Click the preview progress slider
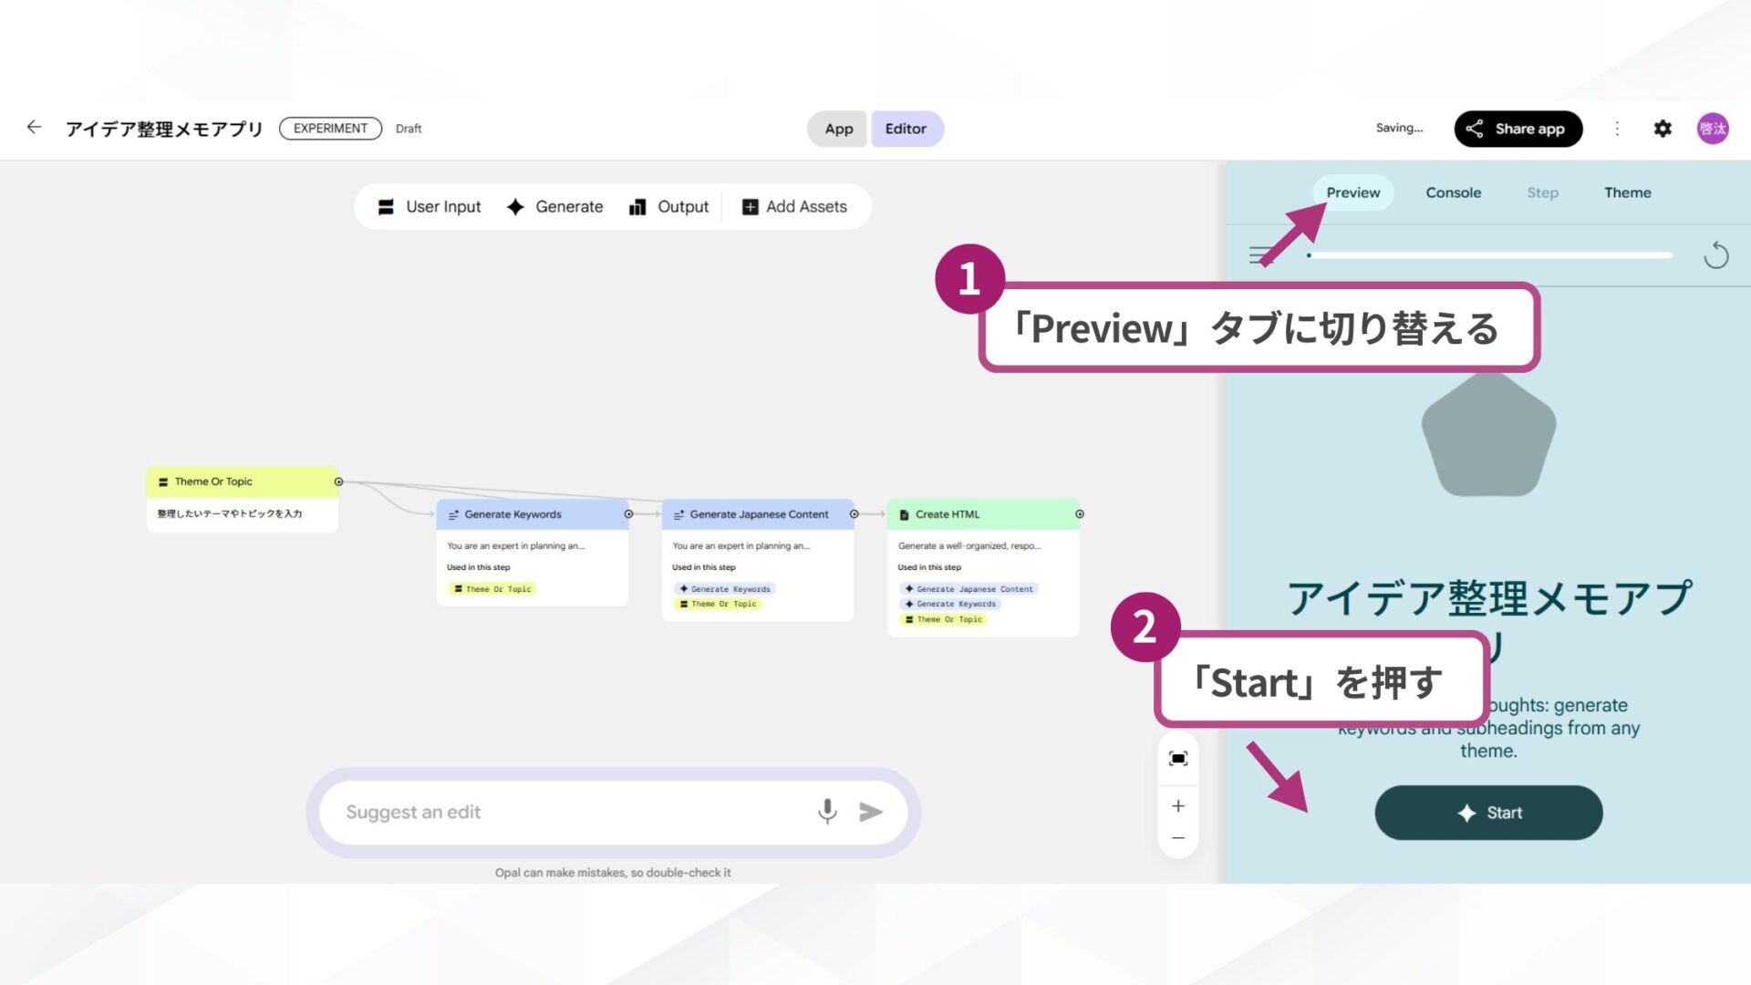The height and width of the screenshot is (985, 1751). (x=1491, y=255)
